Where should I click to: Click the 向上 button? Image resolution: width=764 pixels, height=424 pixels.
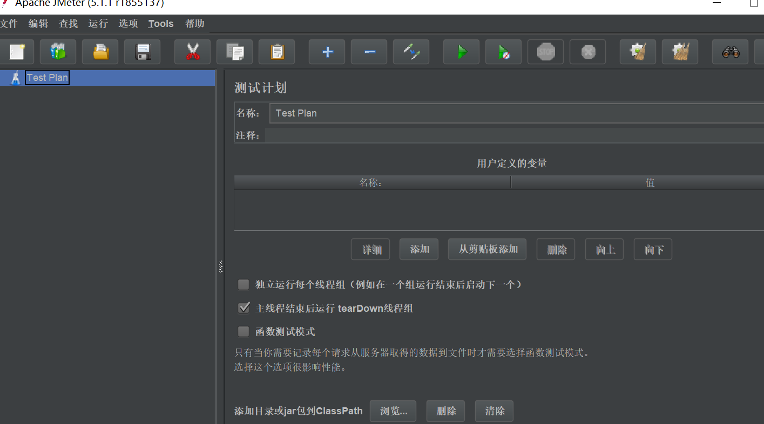coord(605,250)
